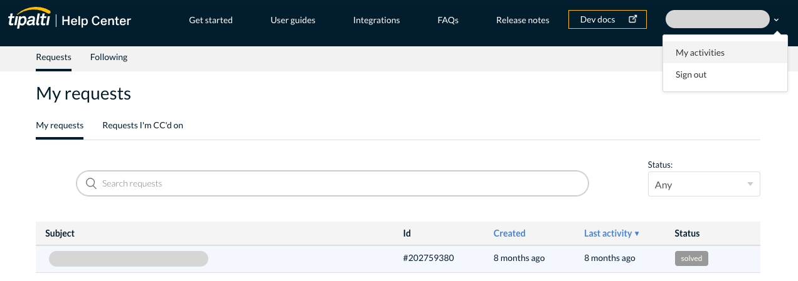
Task: Open the subject link of request #202759380
Action: point(129,258)
